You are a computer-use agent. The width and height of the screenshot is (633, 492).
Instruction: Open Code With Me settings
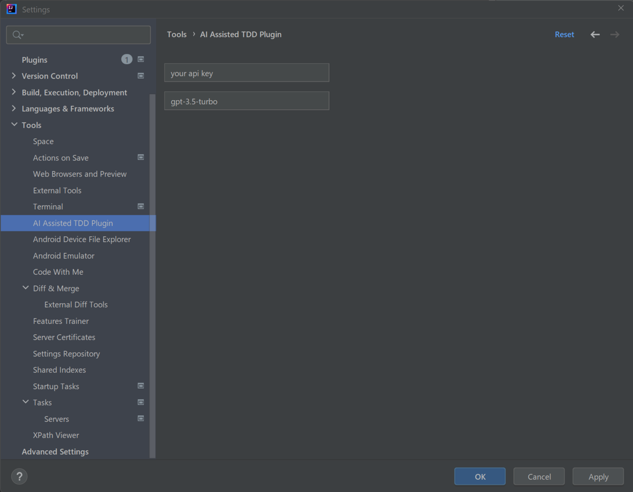(x=58, y=272)
